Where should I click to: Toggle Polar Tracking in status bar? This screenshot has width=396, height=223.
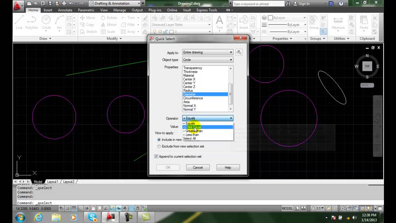coord(87,208)
